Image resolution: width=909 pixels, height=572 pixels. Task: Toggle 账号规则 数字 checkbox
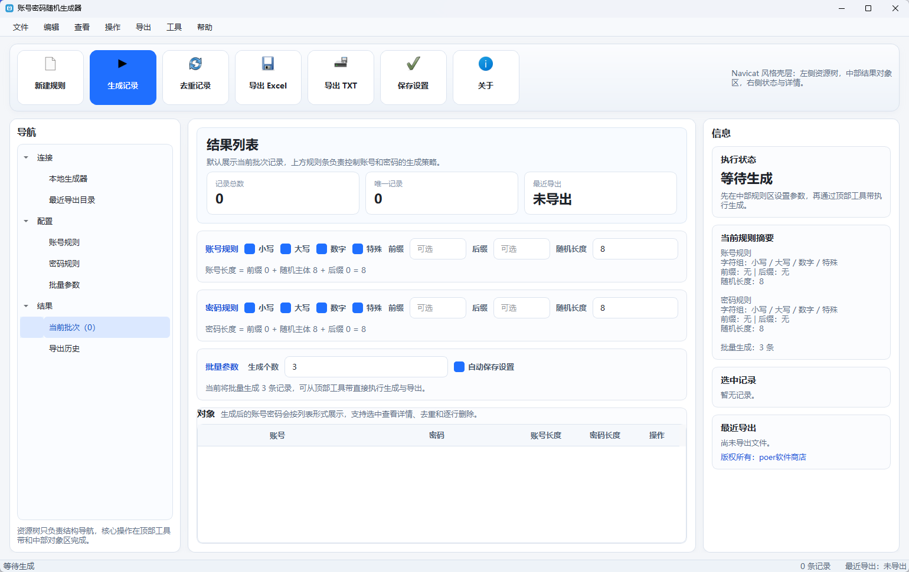pyautogui.click(x=322, y=249)
